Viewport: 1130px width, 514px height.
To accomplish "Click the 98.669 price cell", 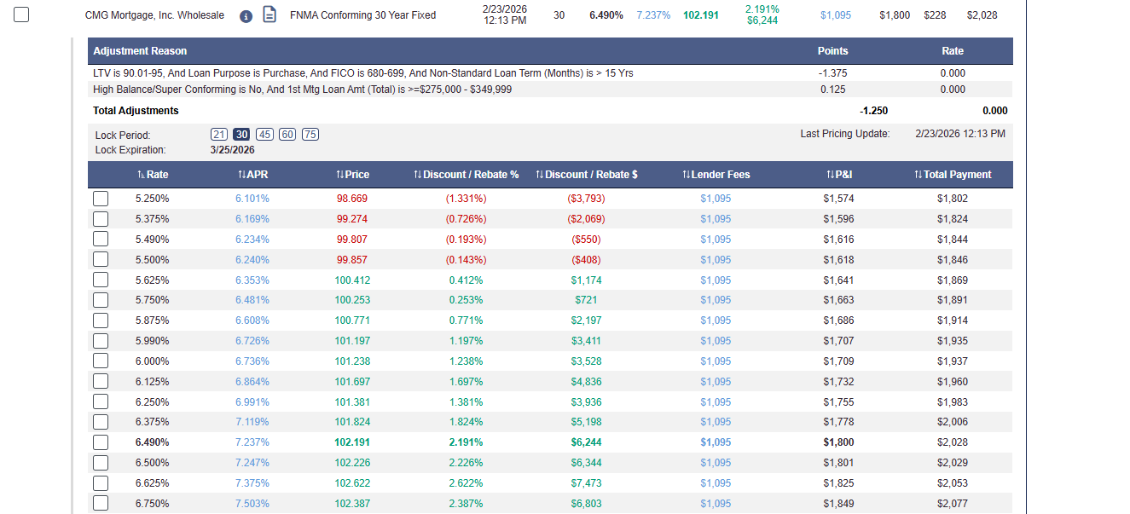I will tap(352, 199).
